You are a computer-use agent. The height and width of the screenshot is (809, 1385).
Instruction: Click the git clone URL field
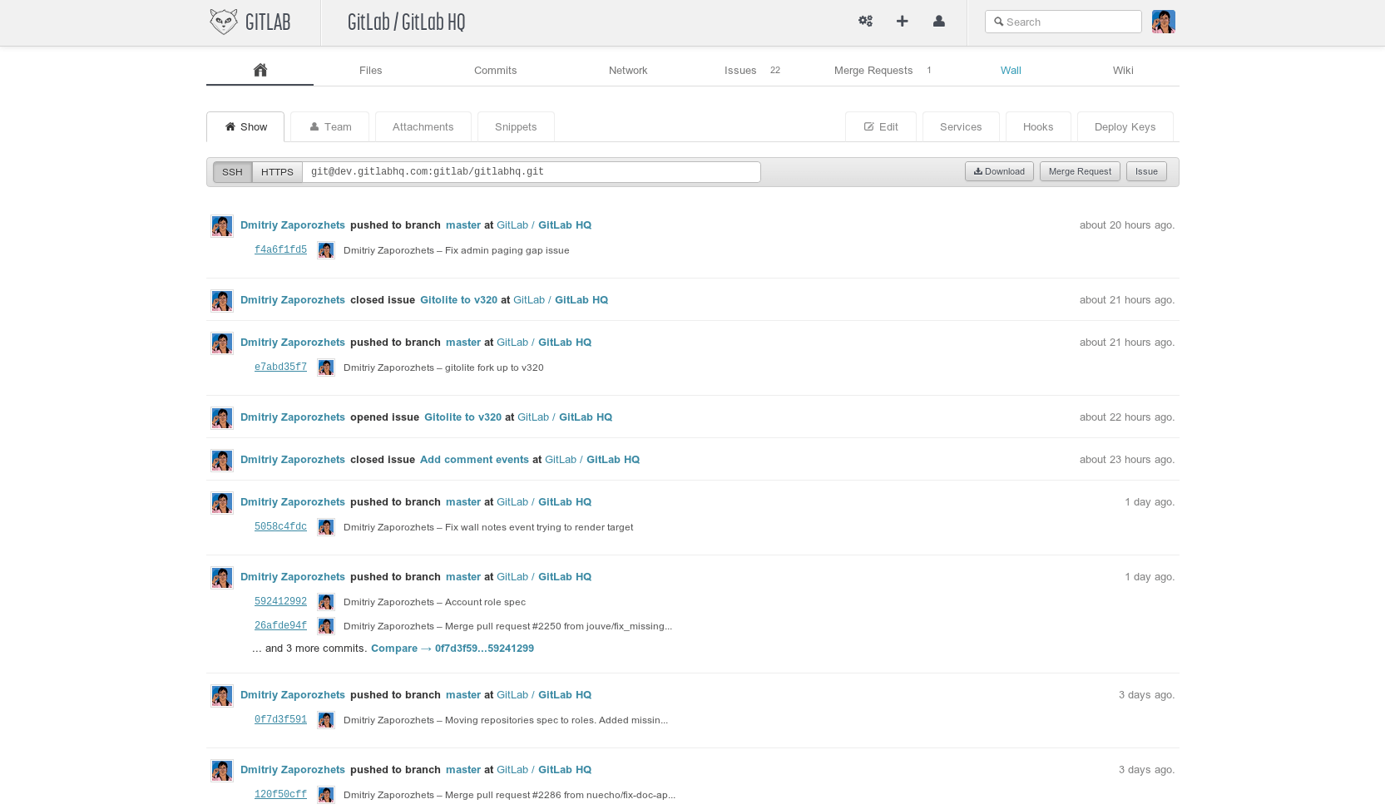pos(532,172)
